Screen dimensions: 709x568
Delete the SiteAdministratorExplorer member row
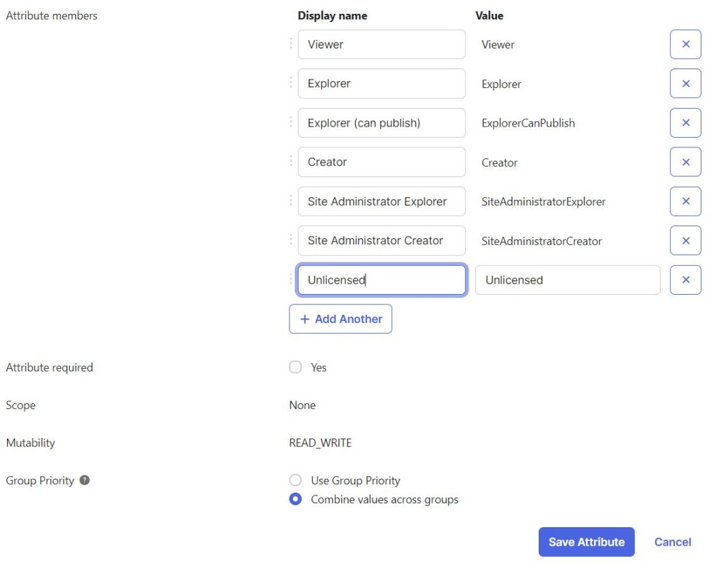point(685,201)
